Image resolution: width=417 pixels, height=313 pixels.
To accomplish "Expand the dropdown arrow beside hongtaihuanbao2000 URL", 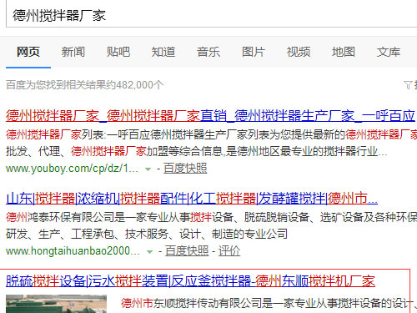I will (149, 252).
